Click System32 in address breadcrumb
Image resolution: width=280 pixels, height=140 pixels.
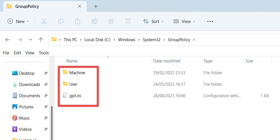click(x=151, y=40)
